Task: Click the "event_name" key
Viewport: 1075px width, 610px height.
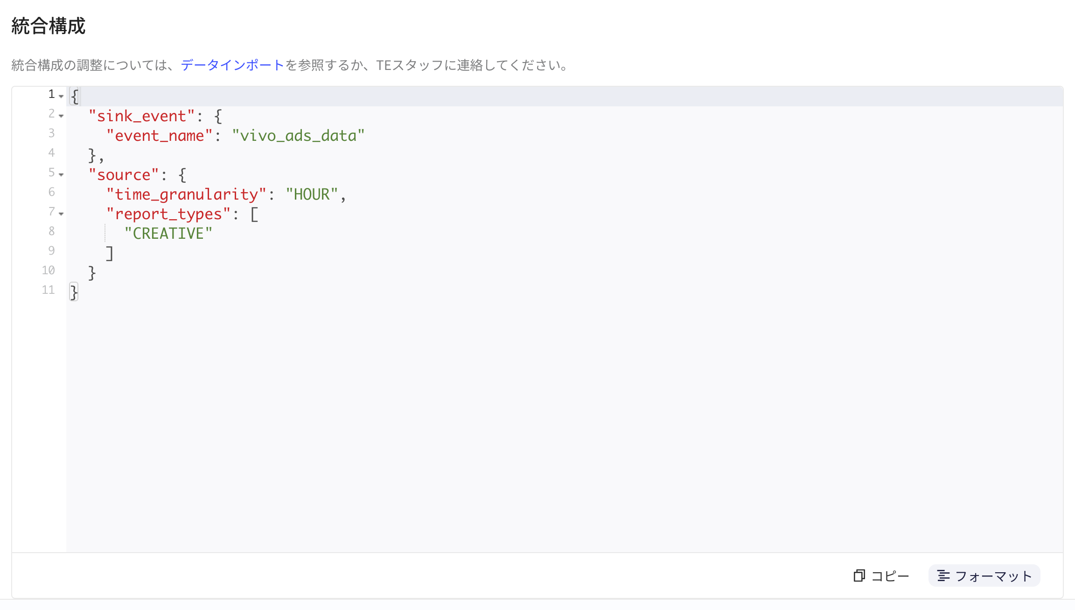Action: tap(160, 136)
